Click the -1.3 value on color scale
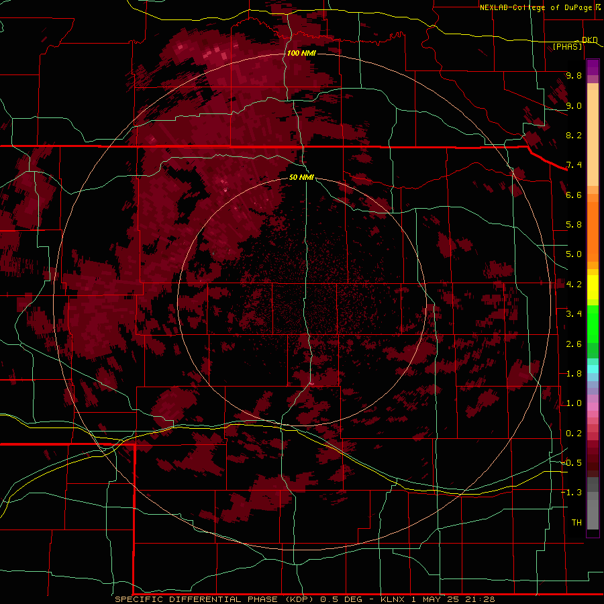 tap(572, 493)
